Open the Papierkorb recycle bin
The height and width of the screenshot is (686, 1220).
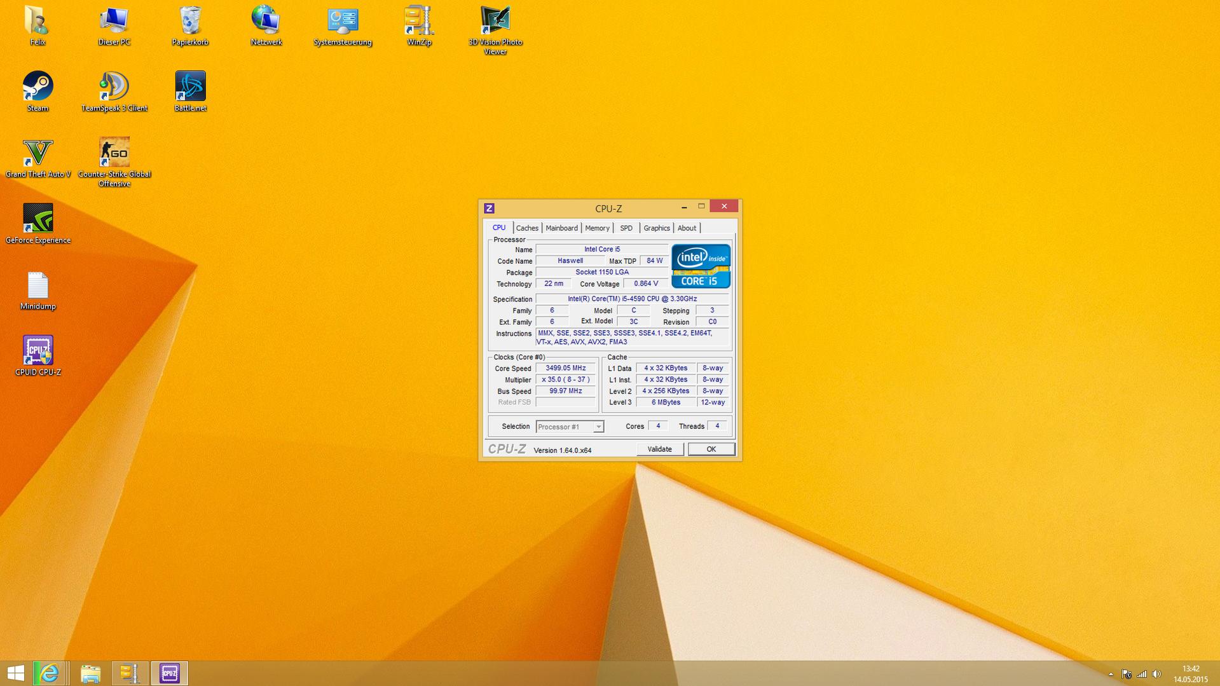click(x=190, y=25)
